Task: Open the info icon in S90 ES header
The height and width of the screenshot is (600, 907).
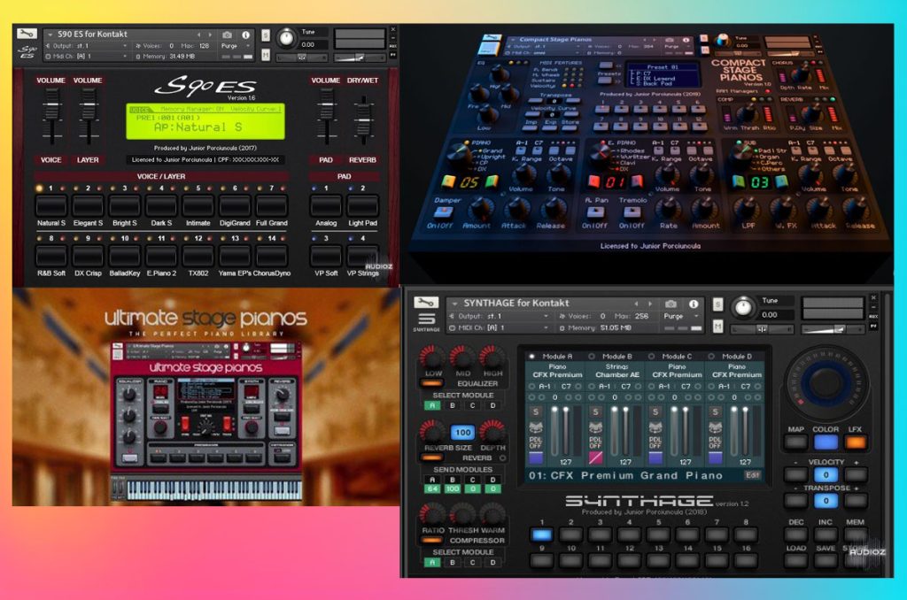Action: 245,35
